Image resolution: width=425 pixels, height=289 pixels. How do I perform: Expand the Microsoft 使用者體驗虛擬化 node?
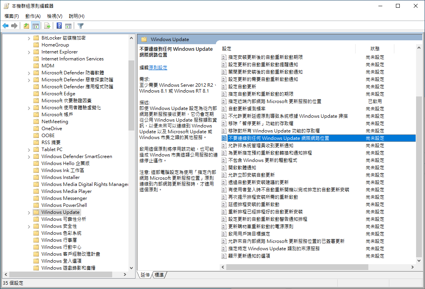pos(29,108)
